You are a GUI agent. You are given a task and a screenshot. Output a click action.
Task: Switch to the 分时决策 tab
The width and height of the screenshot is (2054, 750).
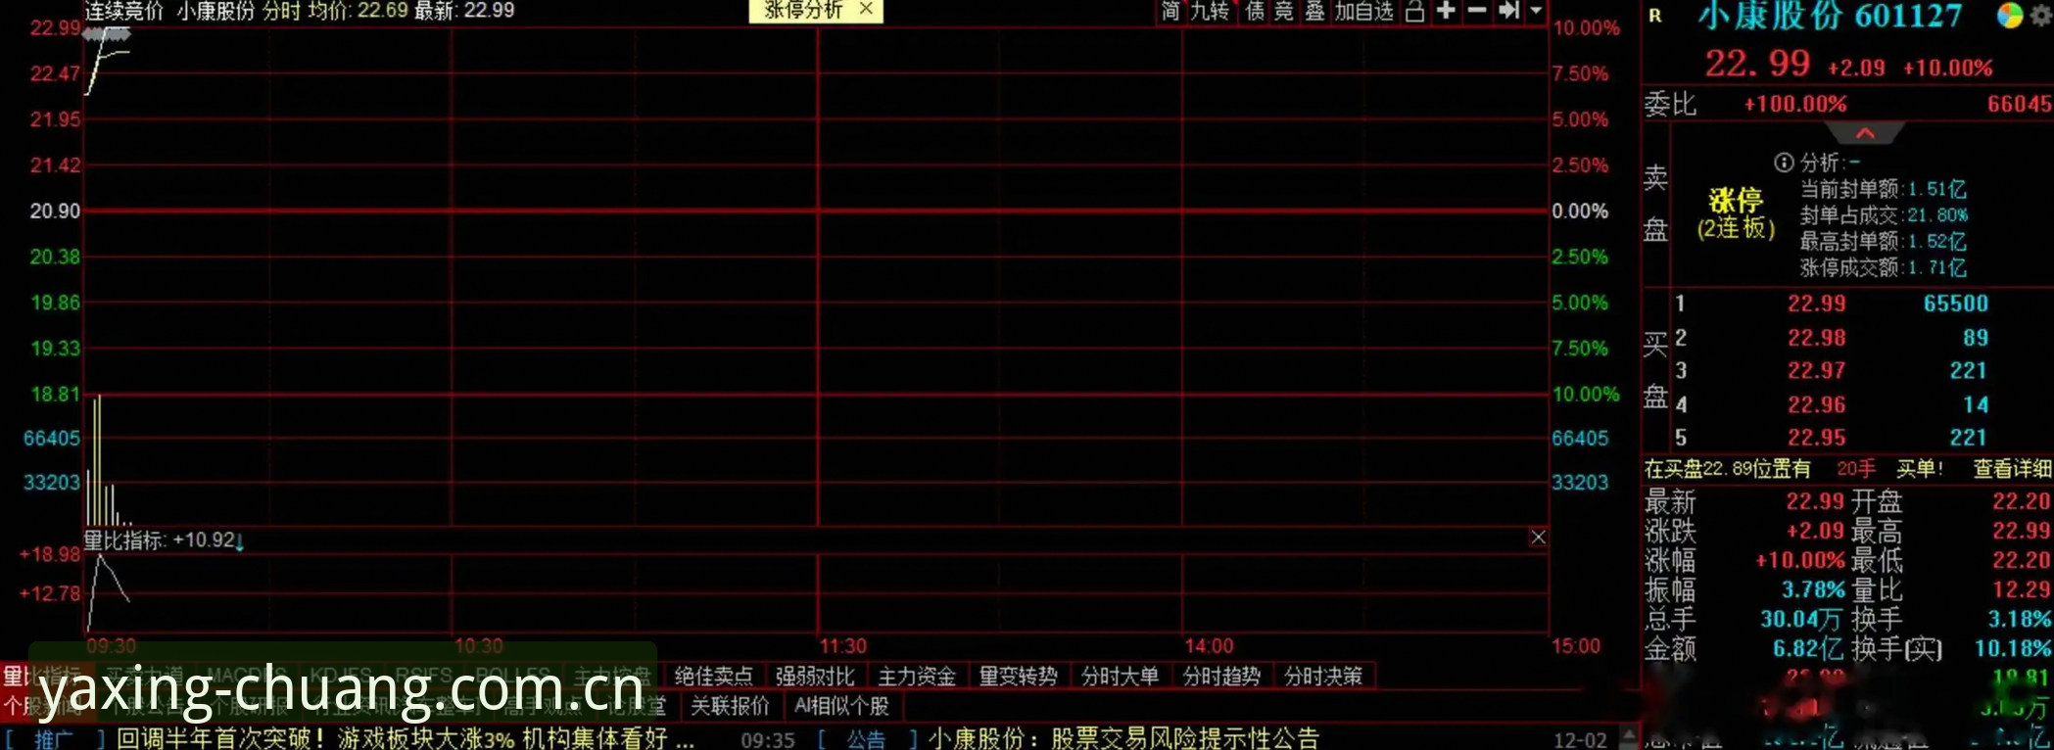pos(1323,677)
